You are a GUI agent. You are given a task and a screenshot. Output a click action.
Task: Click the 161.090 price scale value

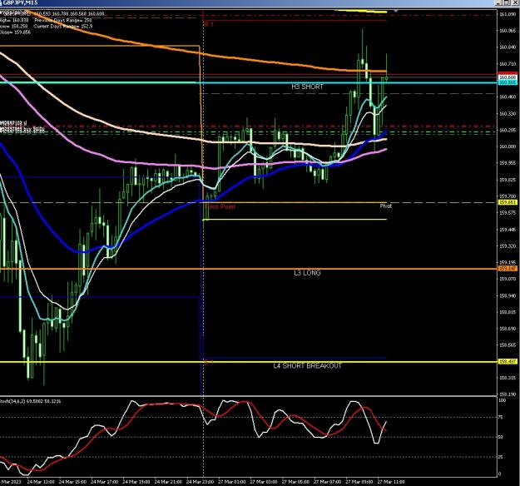pos(508,14)
